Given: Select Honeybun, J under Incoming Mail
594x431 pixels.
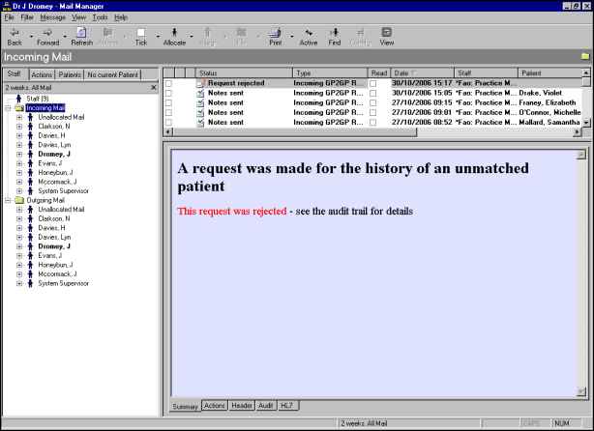Looking at the screenshot, I should pyautogui.click(x=56, y=172).
